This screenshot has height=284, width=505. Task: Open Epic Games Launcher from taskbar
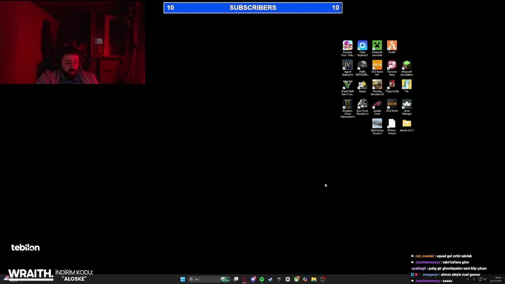click(279, 279)
